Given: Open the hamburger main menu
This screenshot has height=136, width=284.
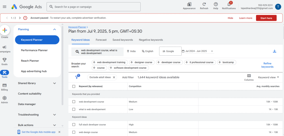Looking at the screenshot, I should 4,7.
